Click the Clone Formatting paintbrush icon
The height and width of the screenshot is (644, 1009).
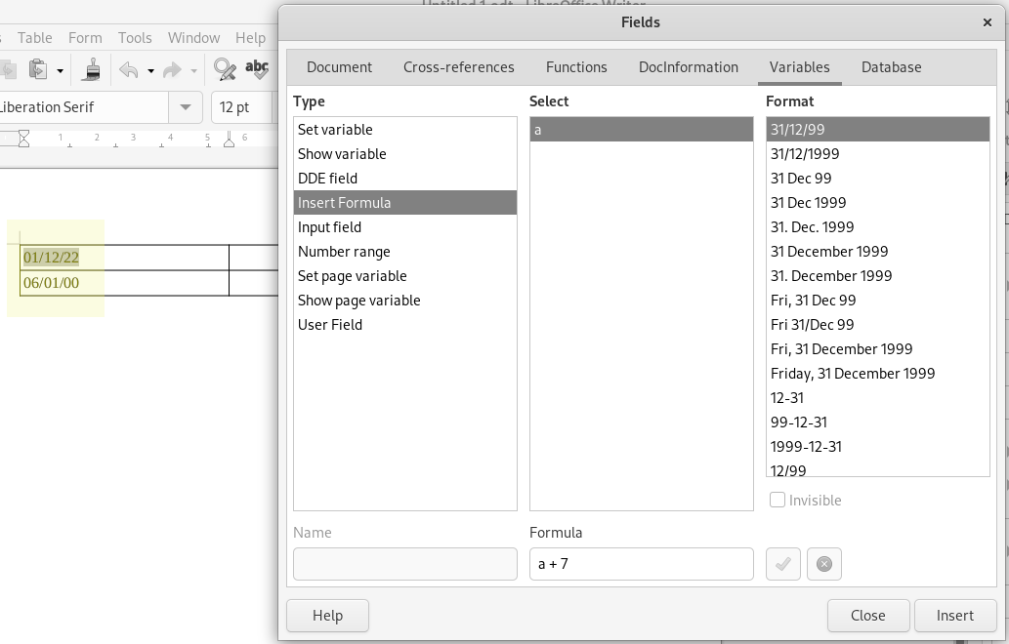93,69
